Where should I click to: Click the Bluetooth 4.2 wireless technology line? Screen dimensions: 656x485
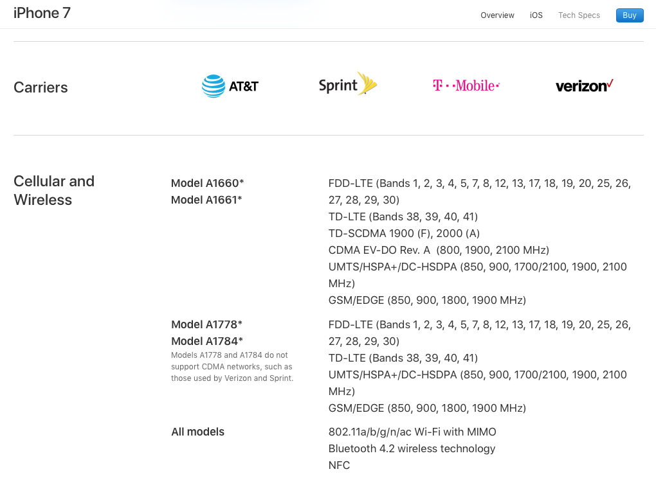[x=412, y=448]
